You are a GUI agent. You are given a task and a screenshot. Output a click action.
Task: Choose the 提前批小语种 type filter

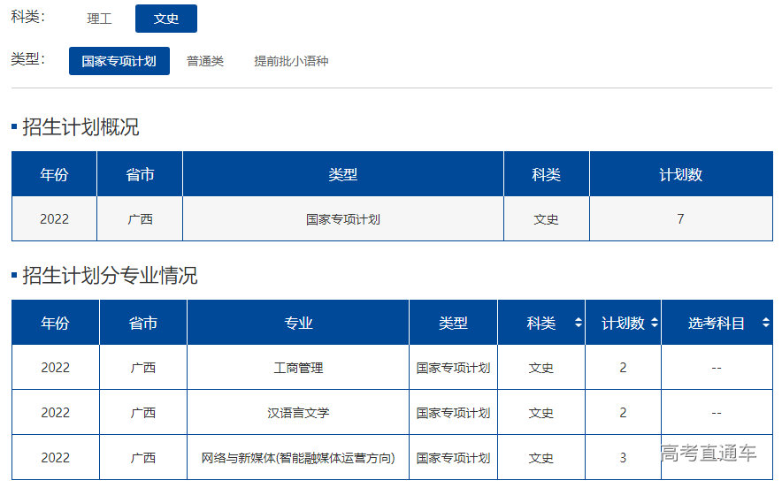[291, 61]
